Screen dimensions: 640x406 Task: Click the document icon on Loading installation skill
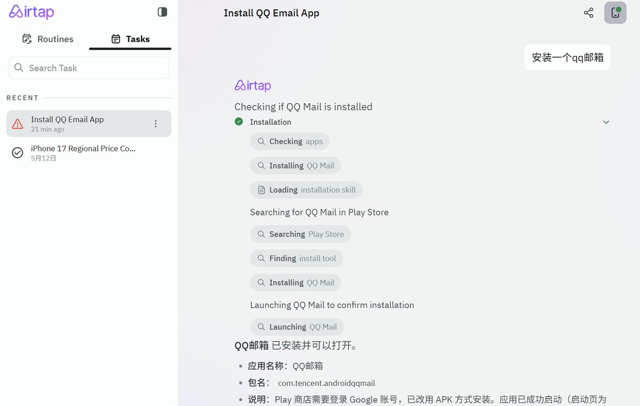pyautogui.click(x=261, y=190)
